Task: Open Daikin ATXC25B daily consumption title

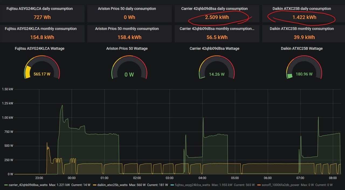Action: [302, 9]
